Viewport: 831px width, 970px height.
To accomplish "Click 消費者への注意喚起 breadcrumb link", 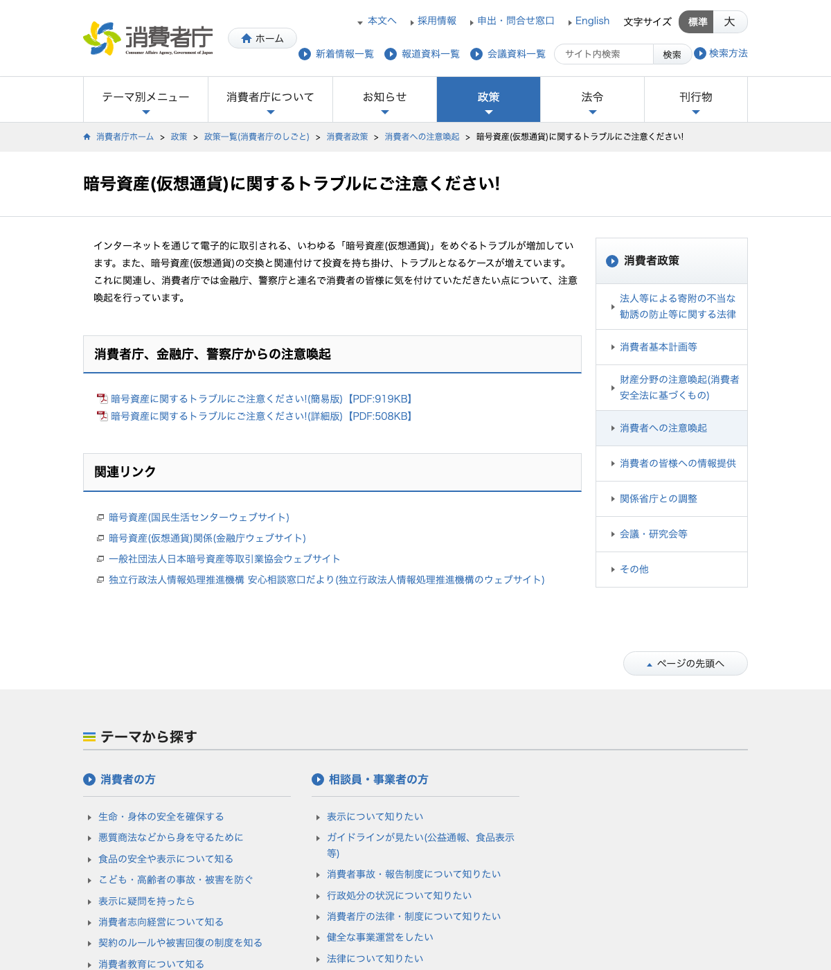I will pyautogui.click(x=422, y=136).
